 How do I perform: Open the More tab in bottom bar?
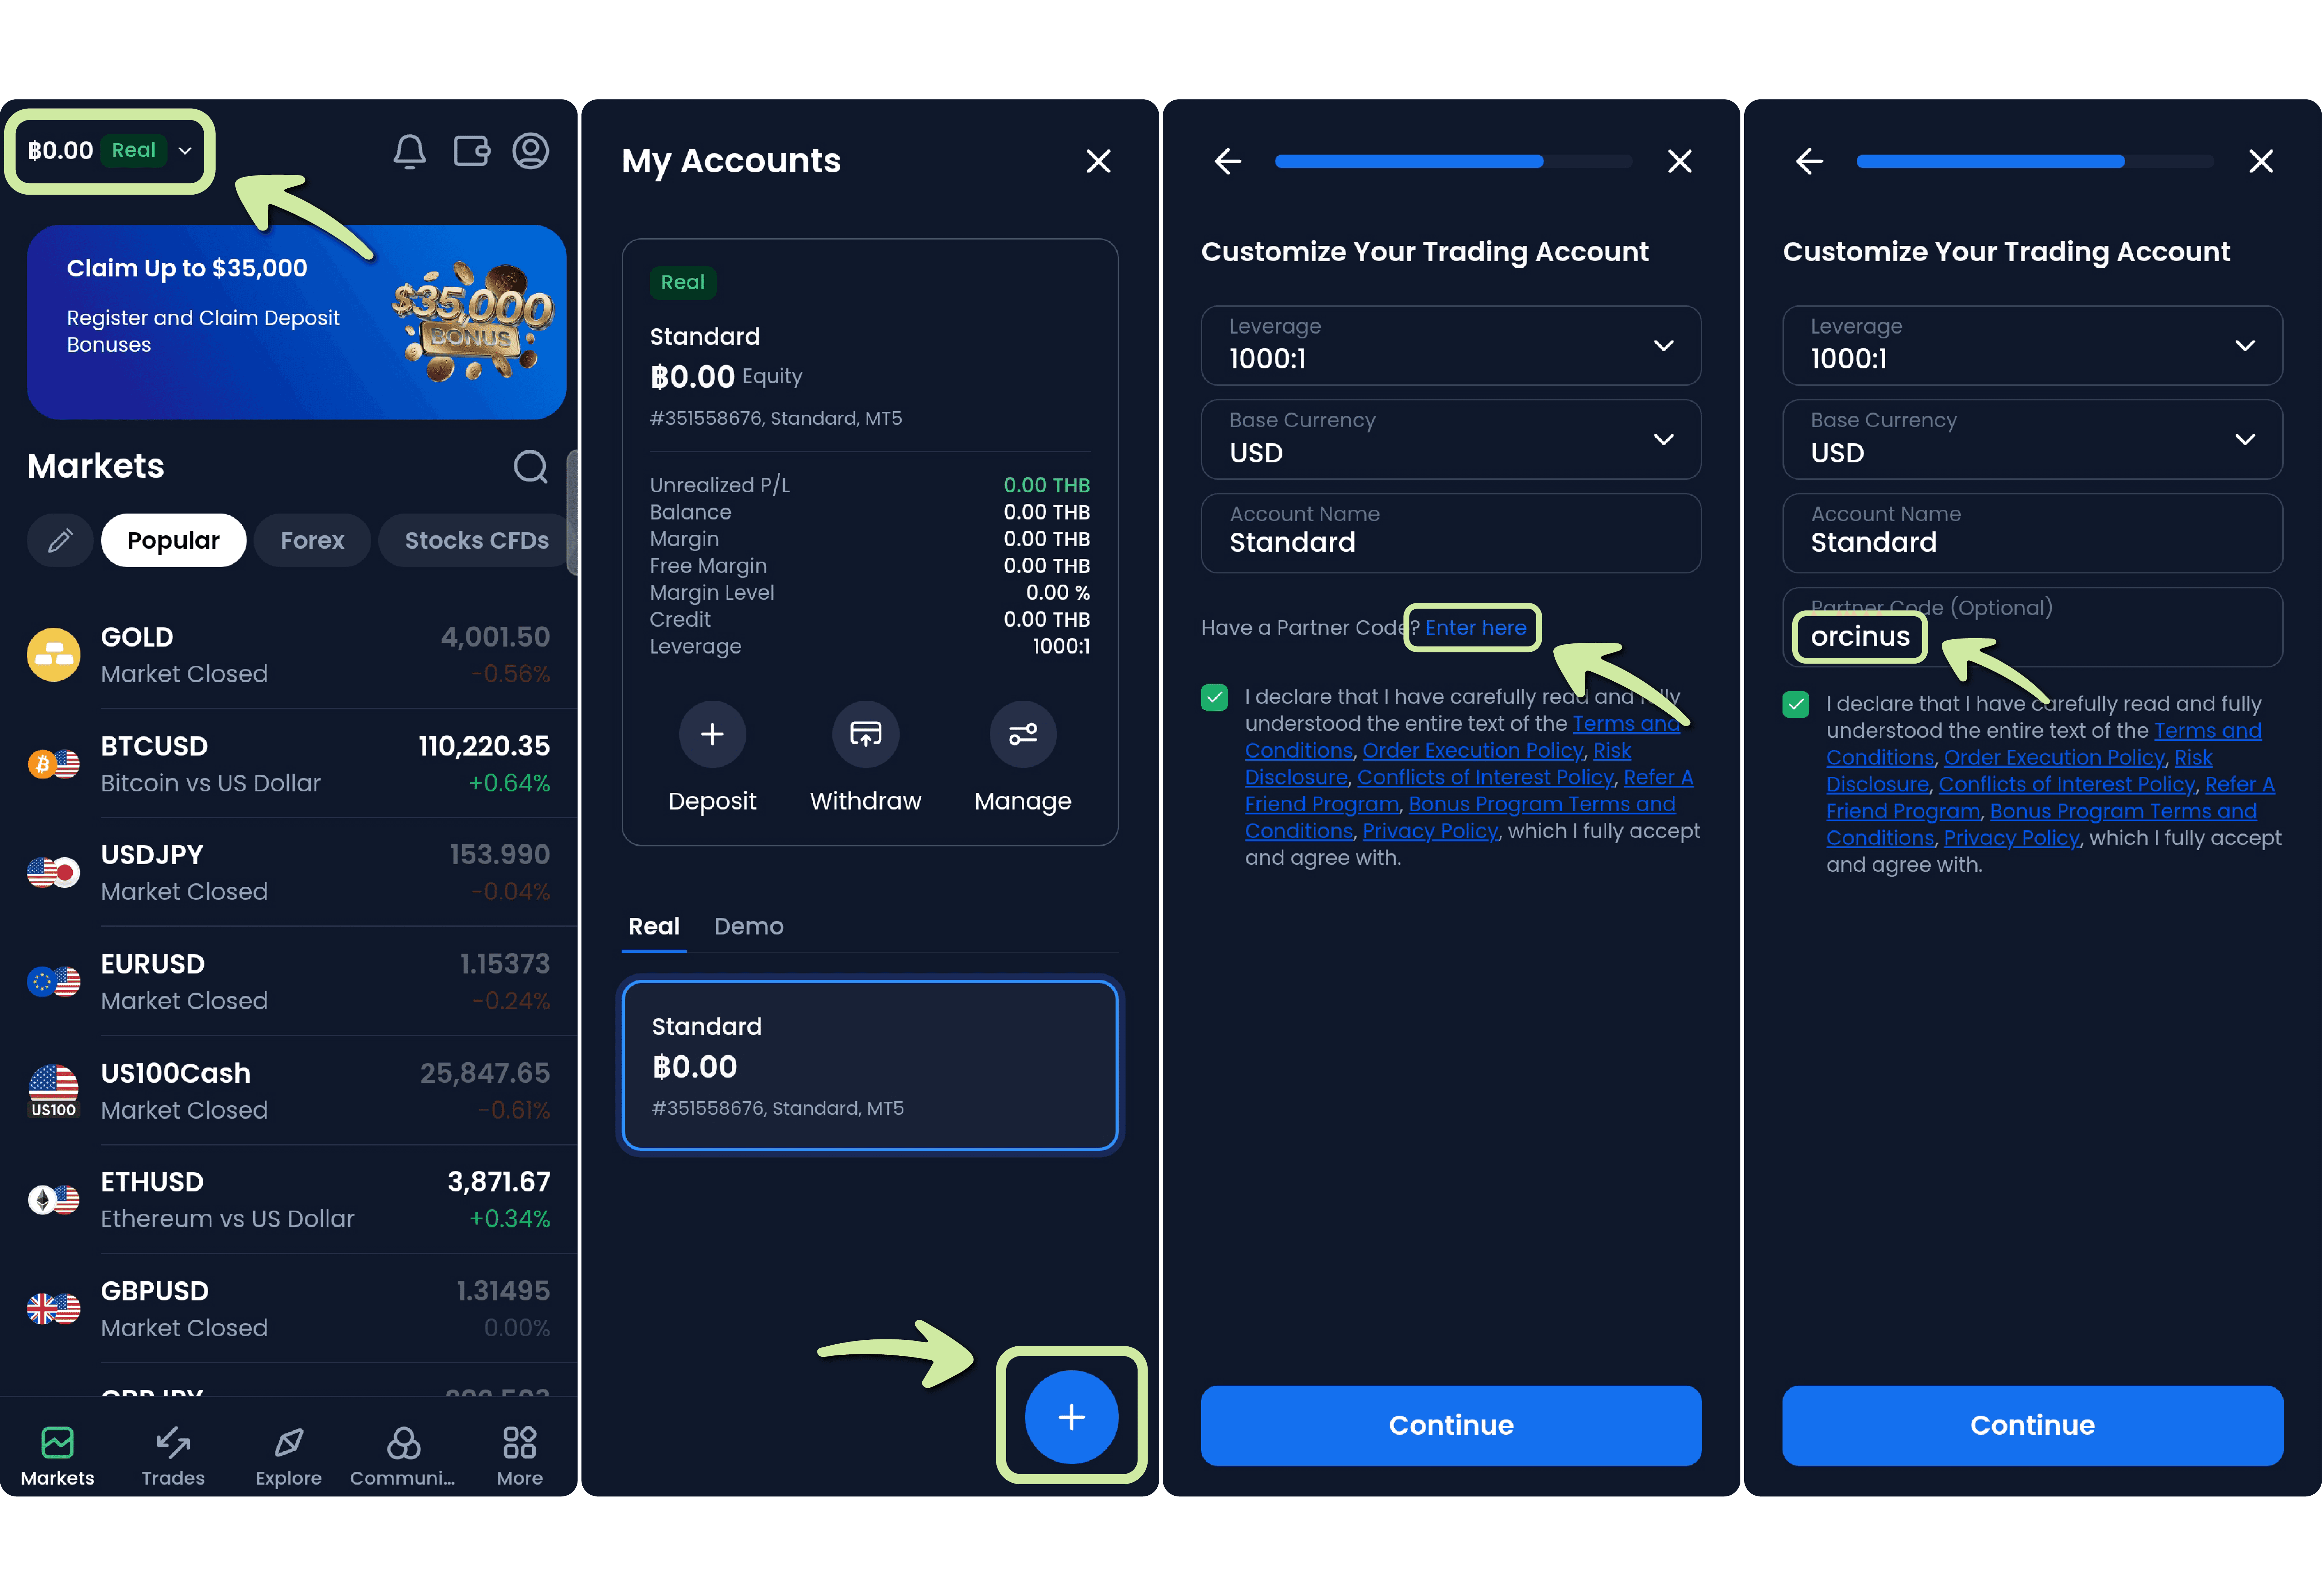coord(519,1456)
